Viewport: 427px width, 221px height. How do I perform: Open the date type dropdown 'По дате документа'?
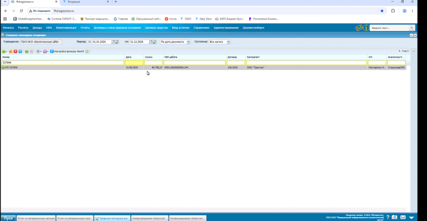pyautogui.click(x=188, y=42)
